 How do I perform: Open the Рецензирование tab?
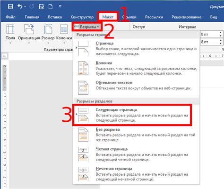[187, 17]
